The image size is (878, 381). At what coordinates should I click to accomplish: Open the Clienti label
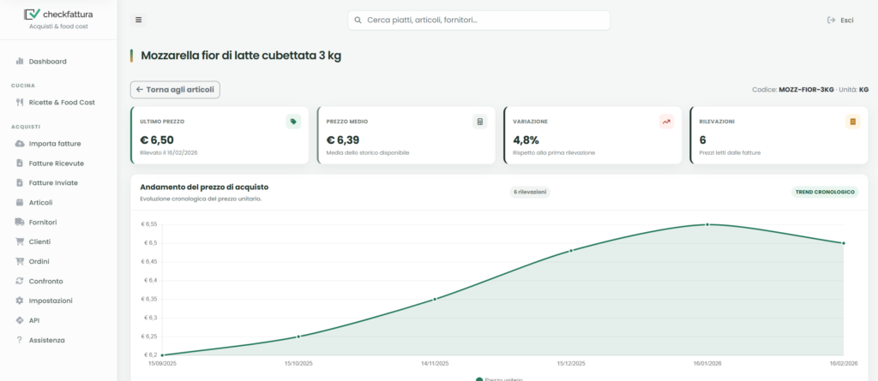(39, 241)
